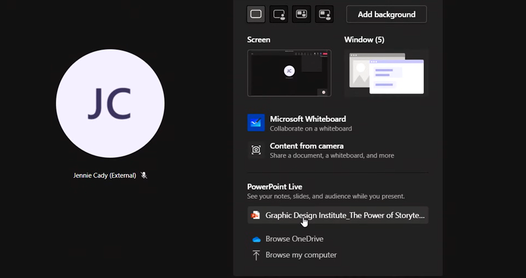Click the Jennie Cady (External) name label
The image size is (526, 278).
point(105,175)
